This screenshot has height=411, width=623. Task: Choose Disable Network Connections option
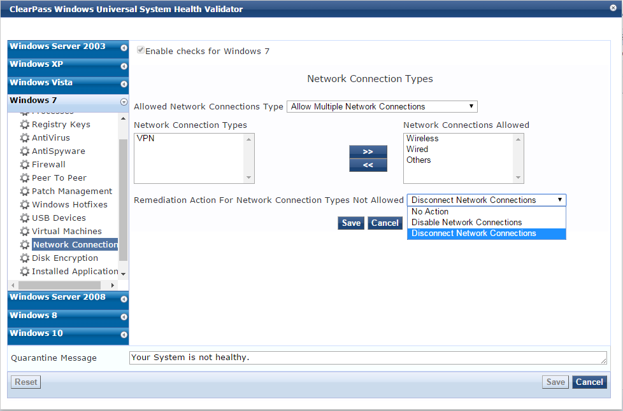pos(486,223)
